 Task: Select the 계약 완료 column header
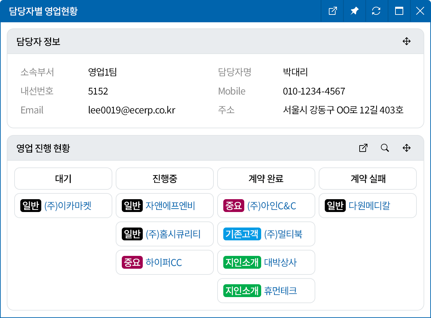[266, 179]
